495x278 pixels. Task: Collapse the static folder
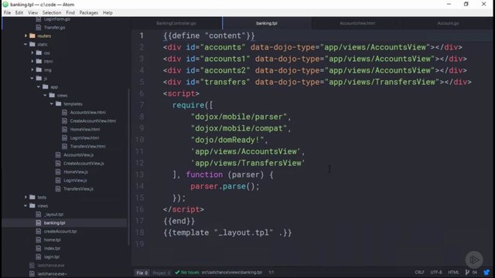pos(26,45)
